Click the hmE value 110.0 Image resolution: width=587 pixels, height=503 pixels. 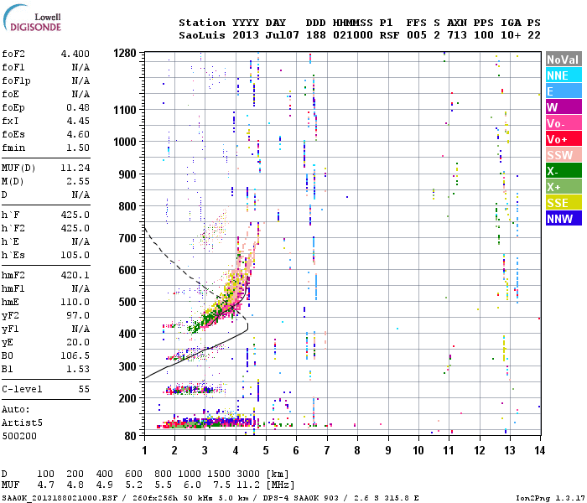click(75, 302)
